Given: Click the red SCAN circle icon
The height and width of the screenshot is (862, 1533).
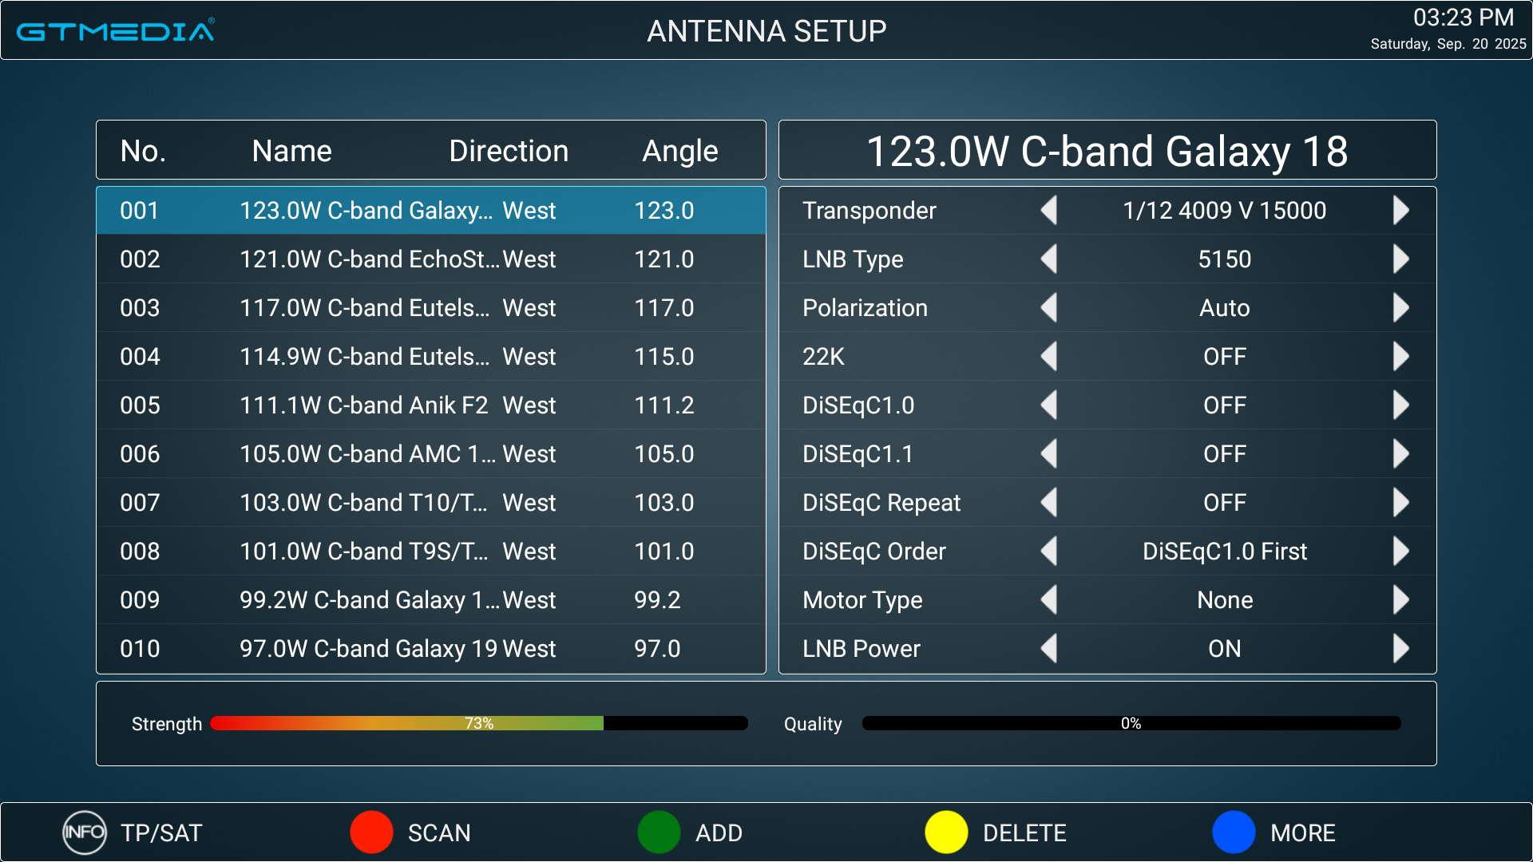Looking at the screenshot, I should [x=371, y=832].
